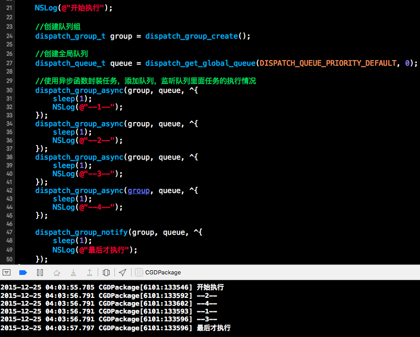Click console log line showing --1--
Viewport: 420px width, 337px height.
tap(109, 311)
